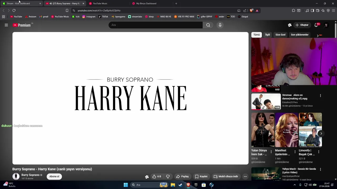
Task: Click the share page icon in address bar
Action: point(245,10)
